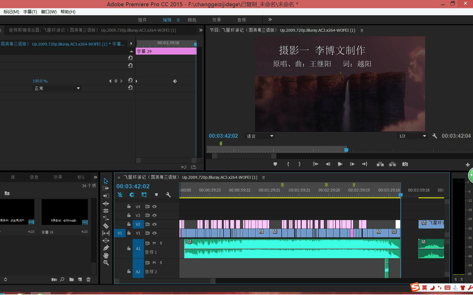Reset opacity parameter in effect controls

click(130, 80)
